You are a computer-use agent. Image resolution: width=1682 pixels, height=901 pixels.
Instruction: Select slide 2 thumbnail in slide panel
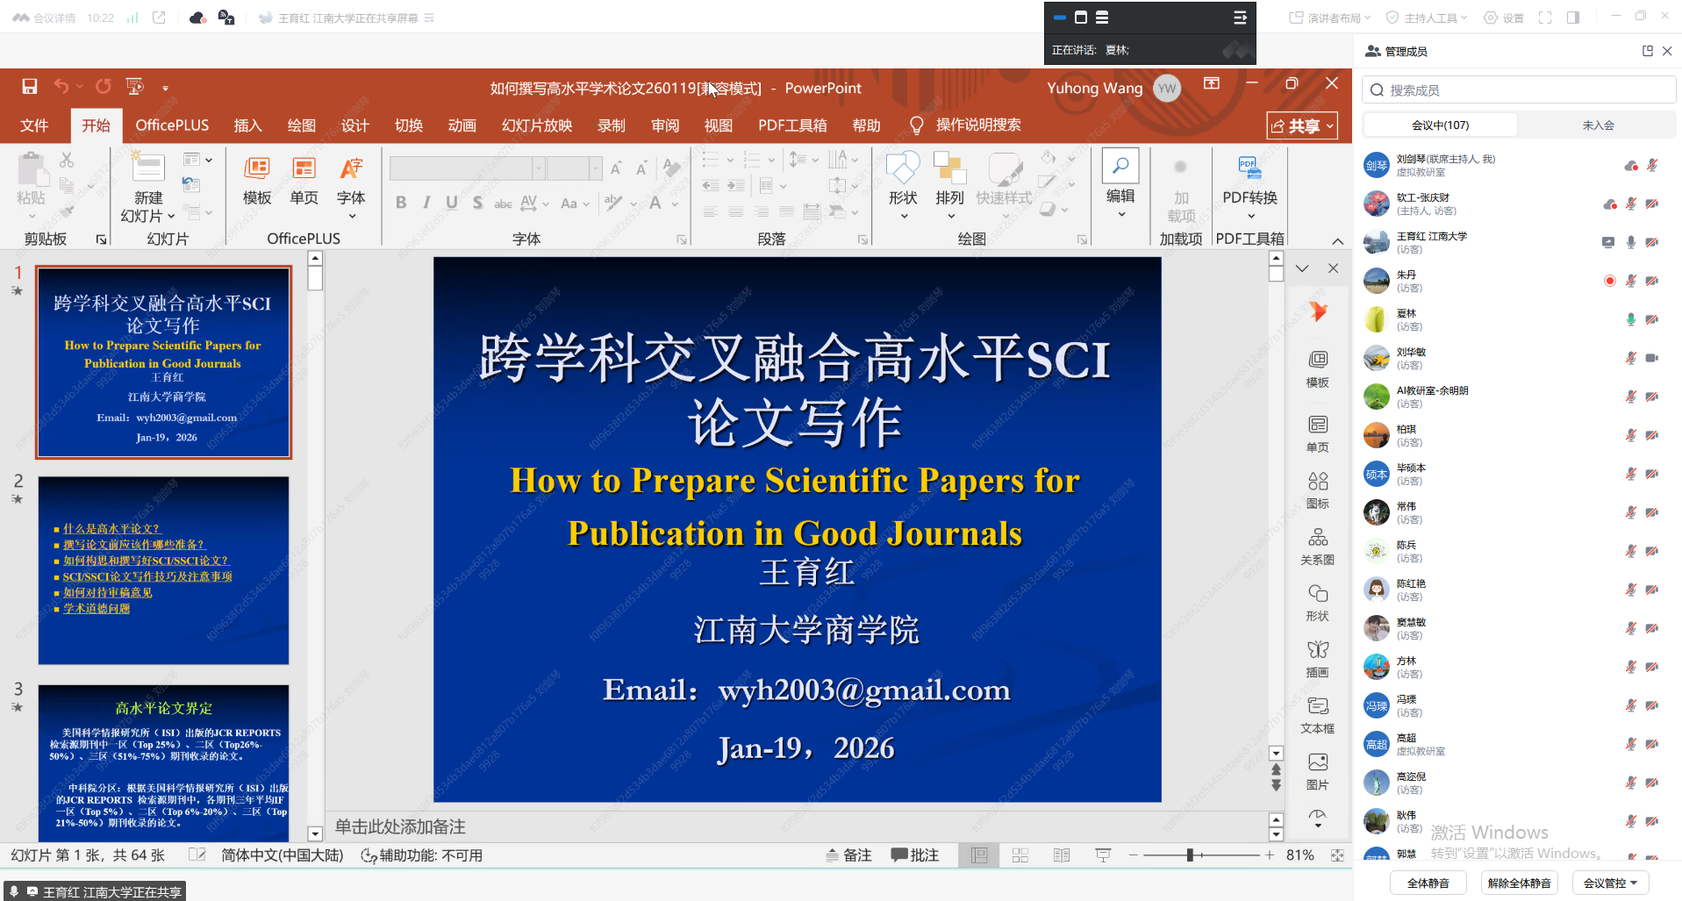163,568
